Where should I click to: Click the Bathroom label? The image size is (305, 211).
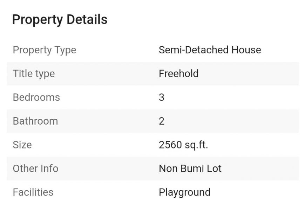click(35, 121)
